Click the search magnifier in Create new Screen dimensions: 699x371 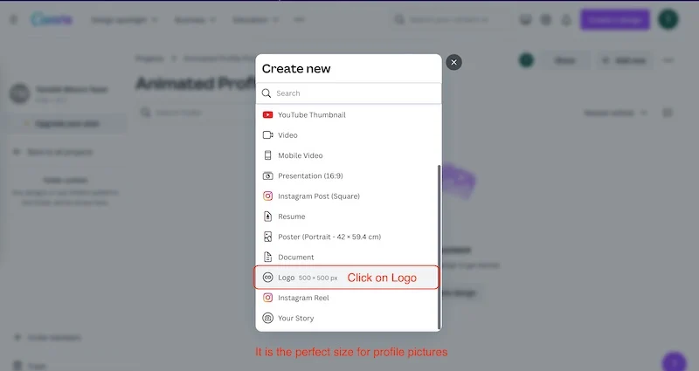point(266,93)
